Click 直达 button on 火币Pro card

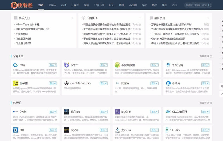click(154, 130)
